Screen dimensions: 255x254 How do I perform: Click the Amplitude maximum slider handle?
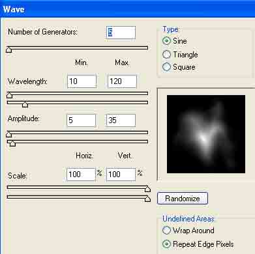click(x=12, y=143)
